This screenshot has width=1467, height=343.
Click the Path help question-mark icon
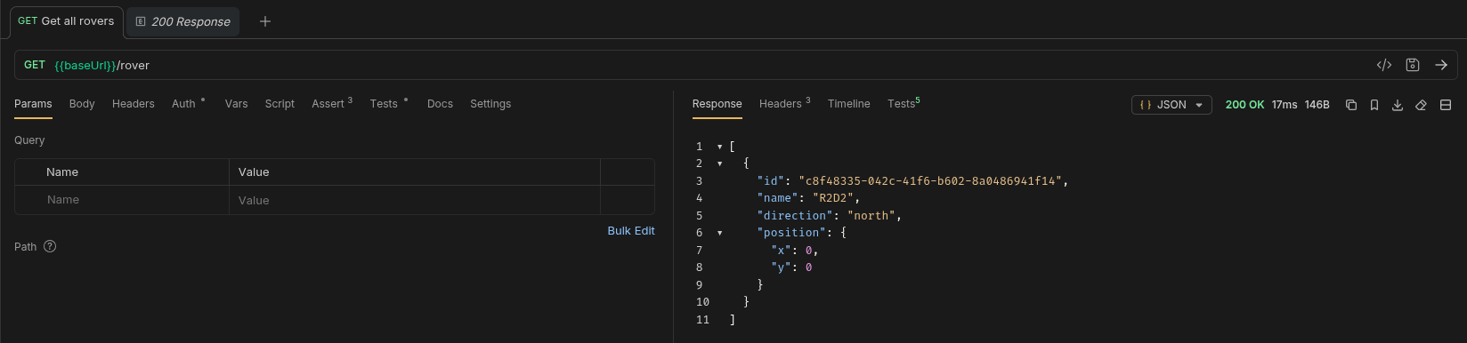[50, 246]
